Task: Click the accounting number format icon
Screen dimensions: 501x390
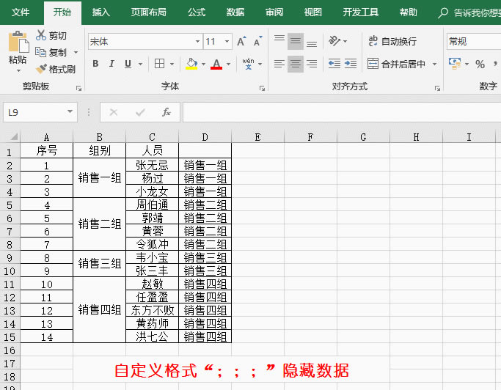Action: [x=455, y=64]
